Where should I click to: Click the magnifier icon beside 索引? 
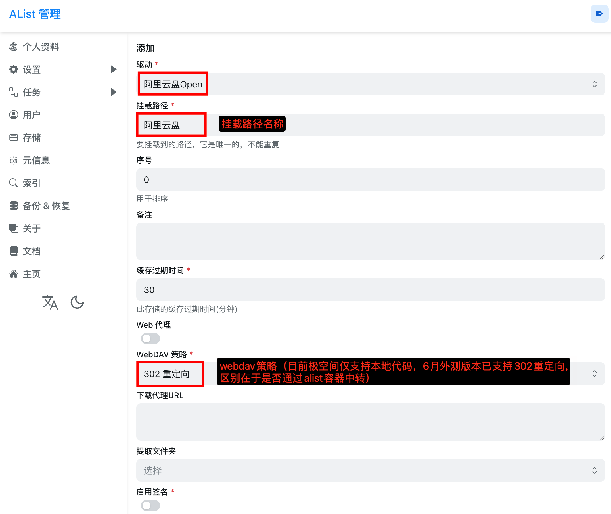pos(13,183)
